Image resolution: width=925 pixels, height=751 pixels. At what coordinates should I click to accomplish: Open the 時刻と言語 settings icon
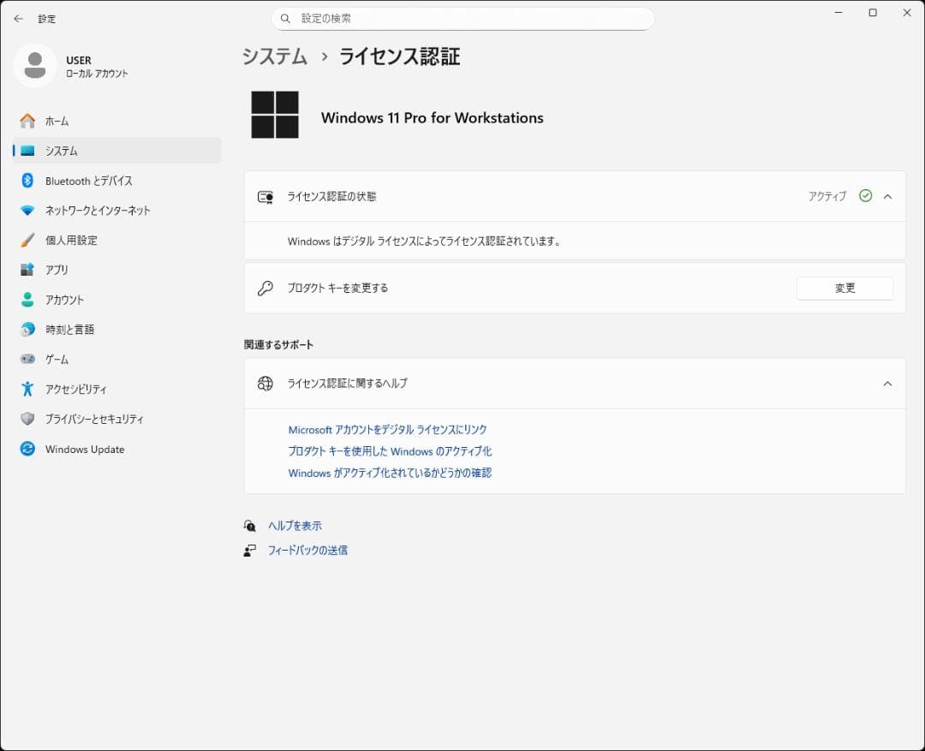pos(26,329)
